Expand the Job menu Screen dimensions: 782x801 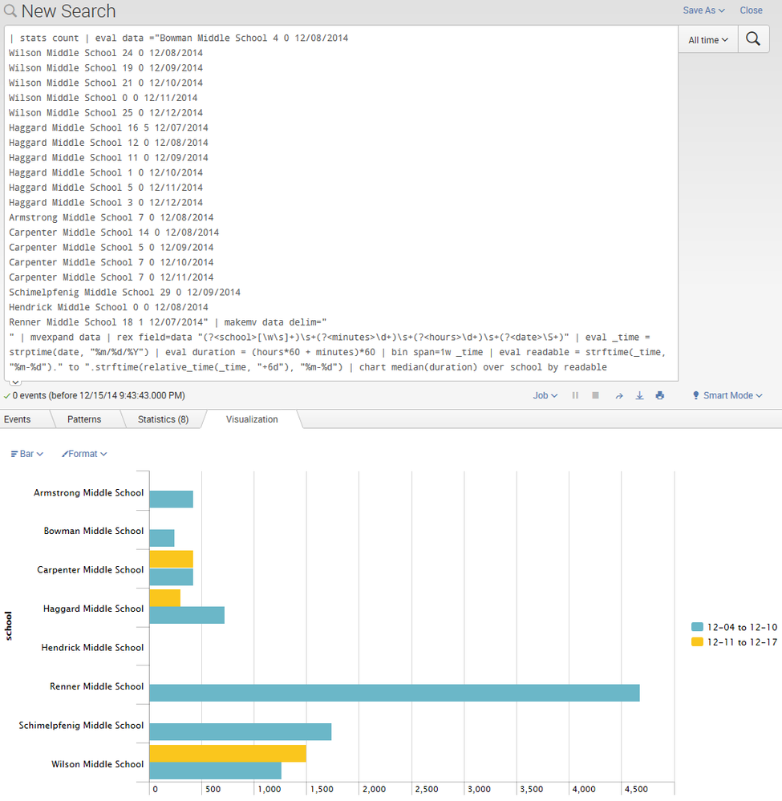[x=545, y=395]
